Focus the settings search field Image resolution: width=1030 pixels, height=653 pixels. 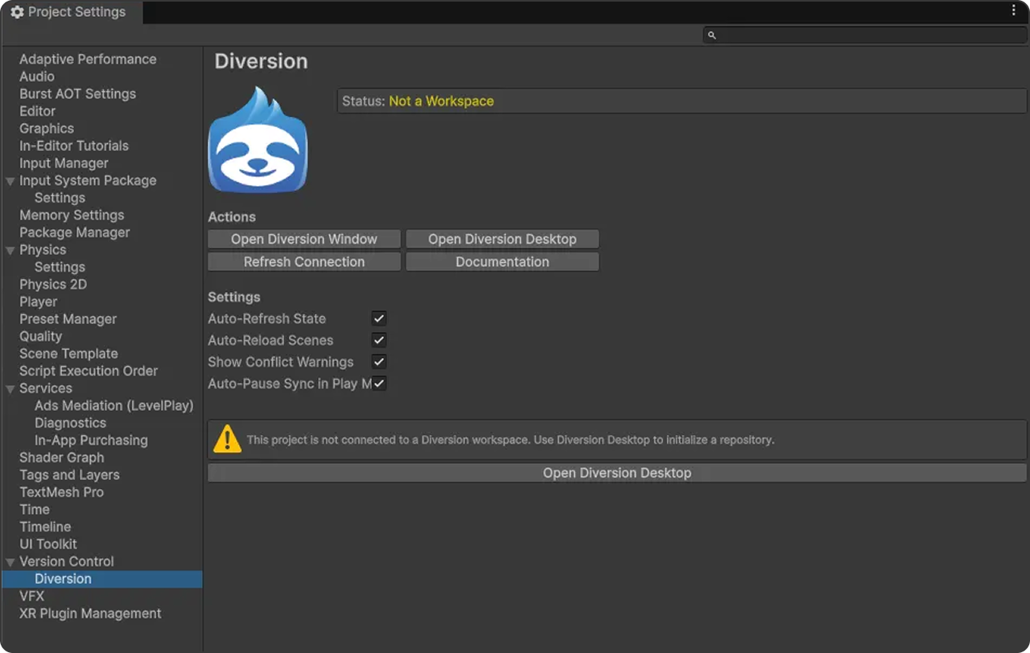pyautogui.click(x=864, y=35)
